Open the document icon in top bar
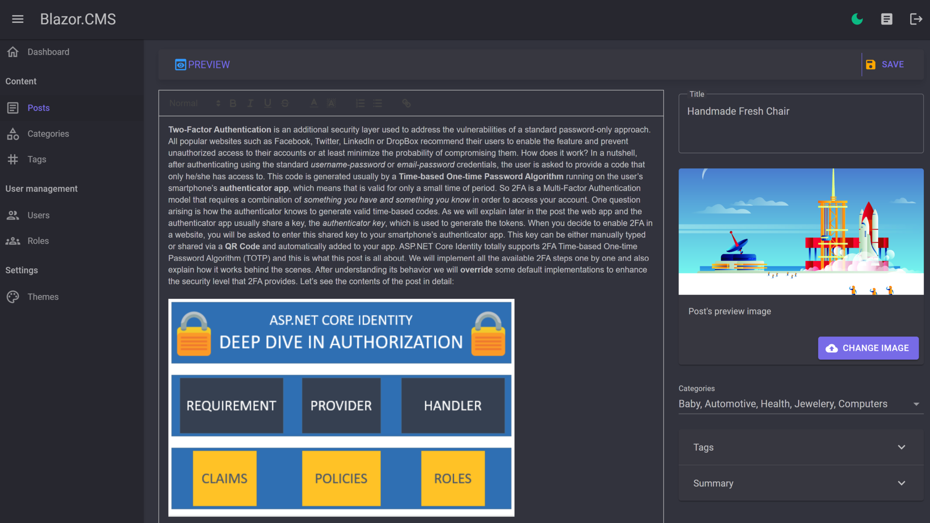The height and width of the screenshot is (523, 930). (x=886, y=19)
